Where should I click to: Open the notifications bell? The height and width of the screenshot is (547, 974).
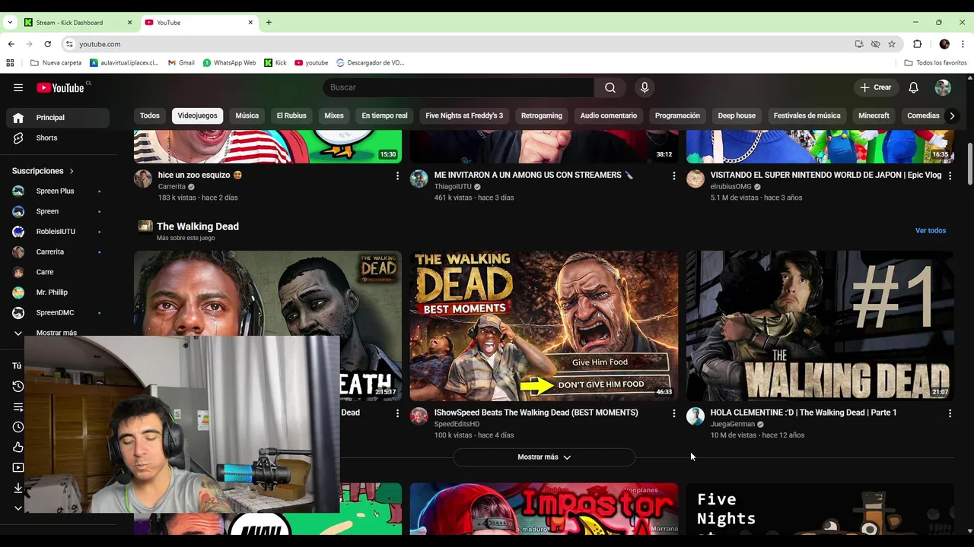coord(913,87)
